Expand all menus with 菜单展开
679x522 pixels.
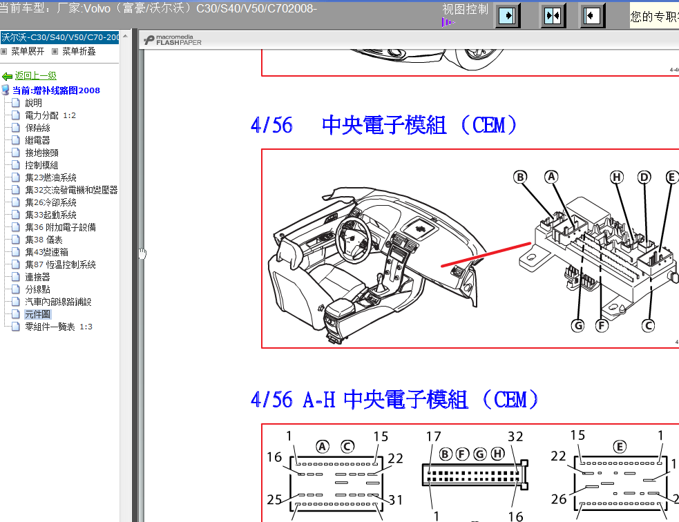click(27, 52)
